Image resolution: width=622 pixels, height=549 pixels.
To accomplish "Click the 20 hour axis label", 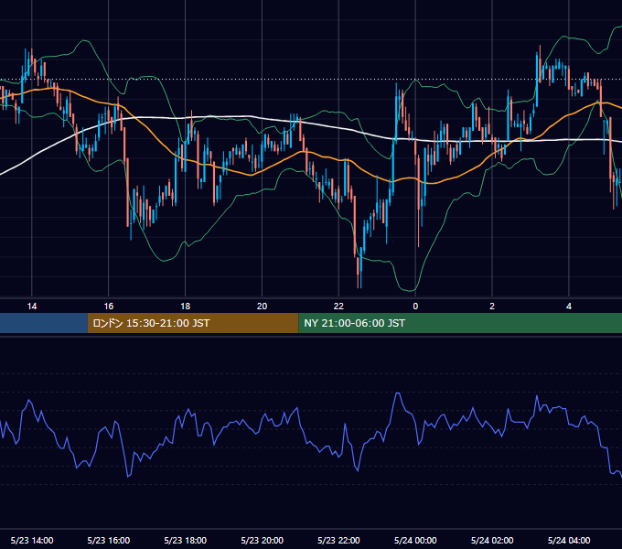I will point(262,307).
